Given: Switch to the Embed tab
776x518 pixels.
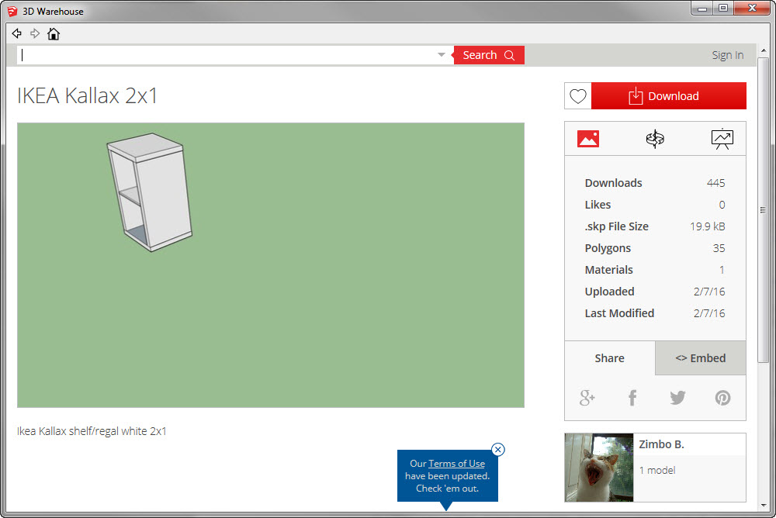Looking at the screenshot, I should coord(700,358).
